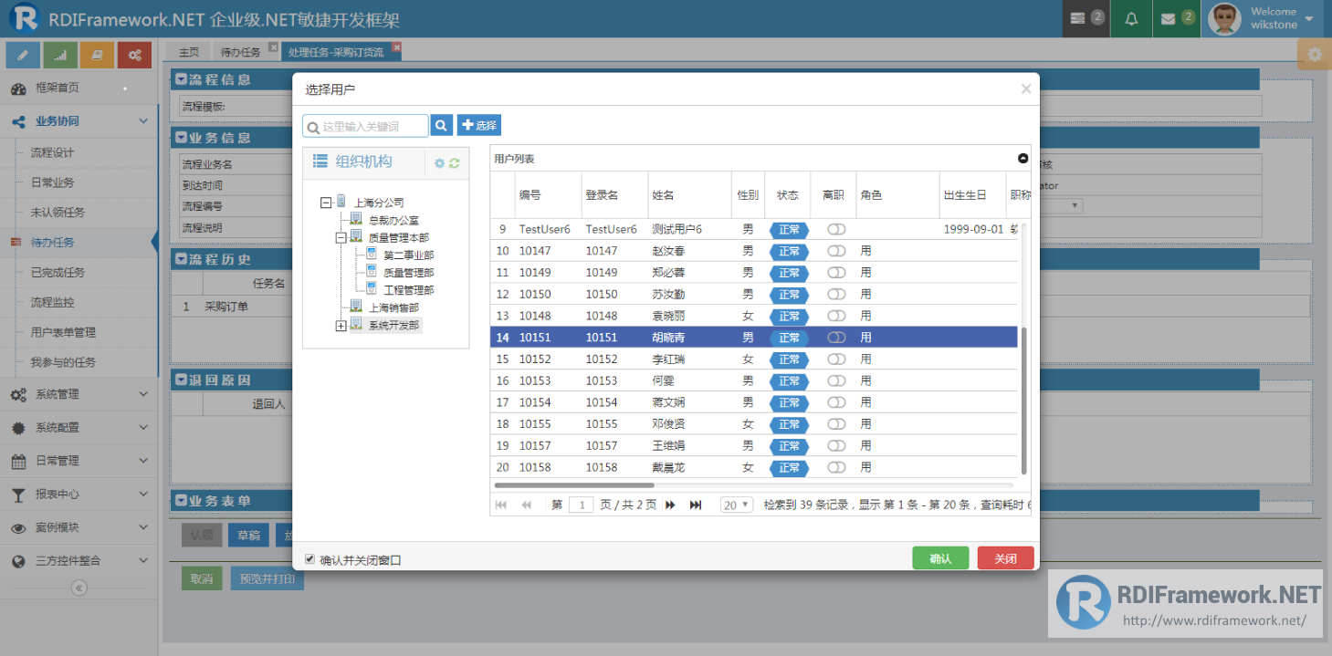Go to next page in pager
Image resolution: width=1332 pixels, height=656 pixels.
click(671, 505)
